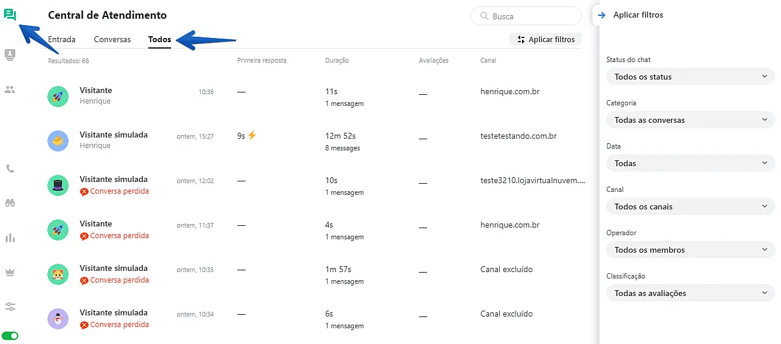
Task: Open the settings sliders sidebar icon
Action: (x=10, y=307)
